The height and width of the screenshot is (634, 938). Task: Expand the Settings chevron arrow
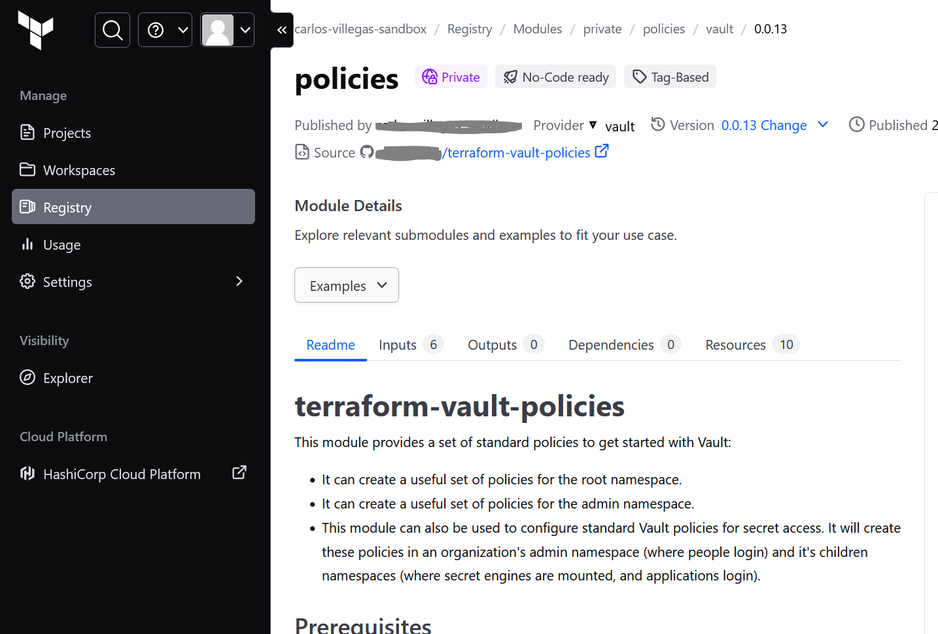click(x=239, y=281)
